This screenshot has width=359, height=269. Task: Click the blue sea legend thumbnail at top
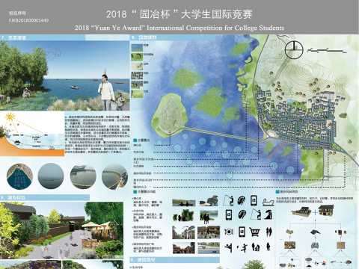(137, 47)
